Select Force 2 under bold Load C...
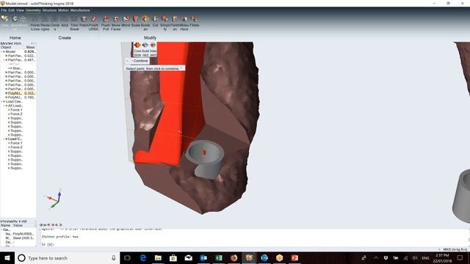Image resolution: width=470 pixels, height=264 pixels. pos(16,147)
